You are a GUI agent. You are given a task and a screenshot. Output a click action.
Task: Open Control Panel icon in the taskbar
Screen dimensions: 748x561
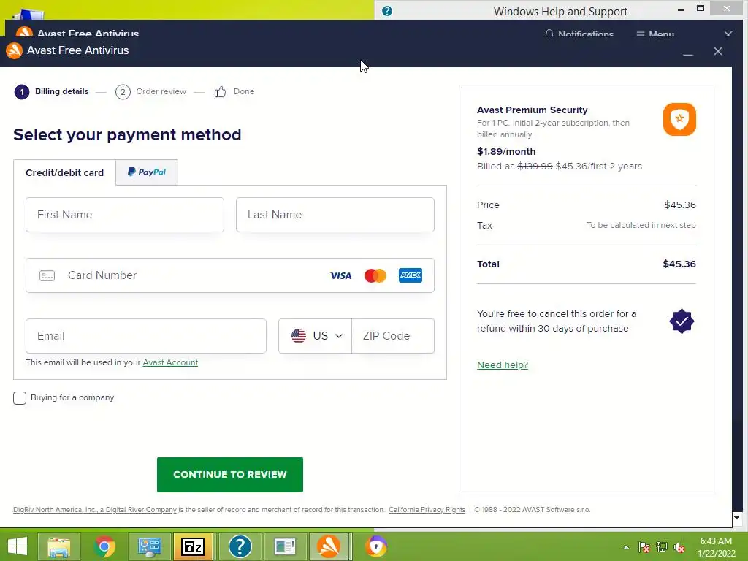(x=149, y=546)
